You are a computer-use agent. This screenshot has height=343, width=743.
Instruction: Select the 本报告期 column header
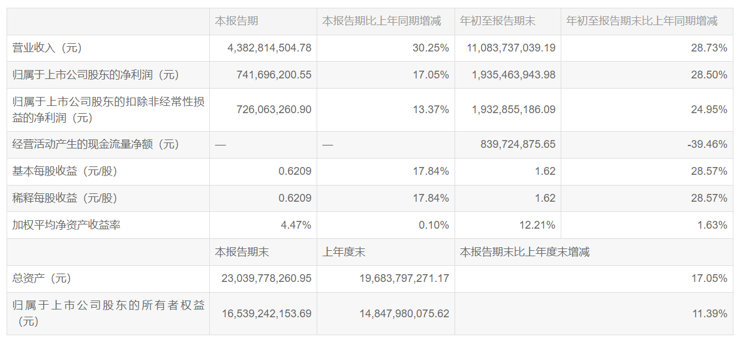(236, 21)
